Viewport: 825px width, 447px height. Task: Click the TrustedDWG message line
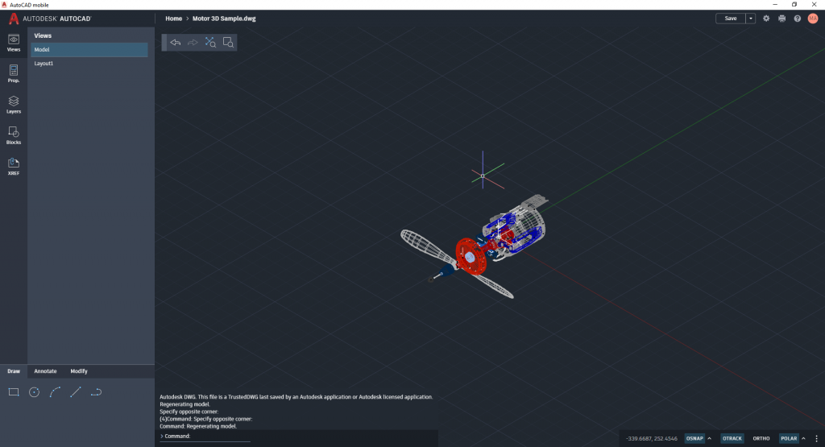point(296,397)
